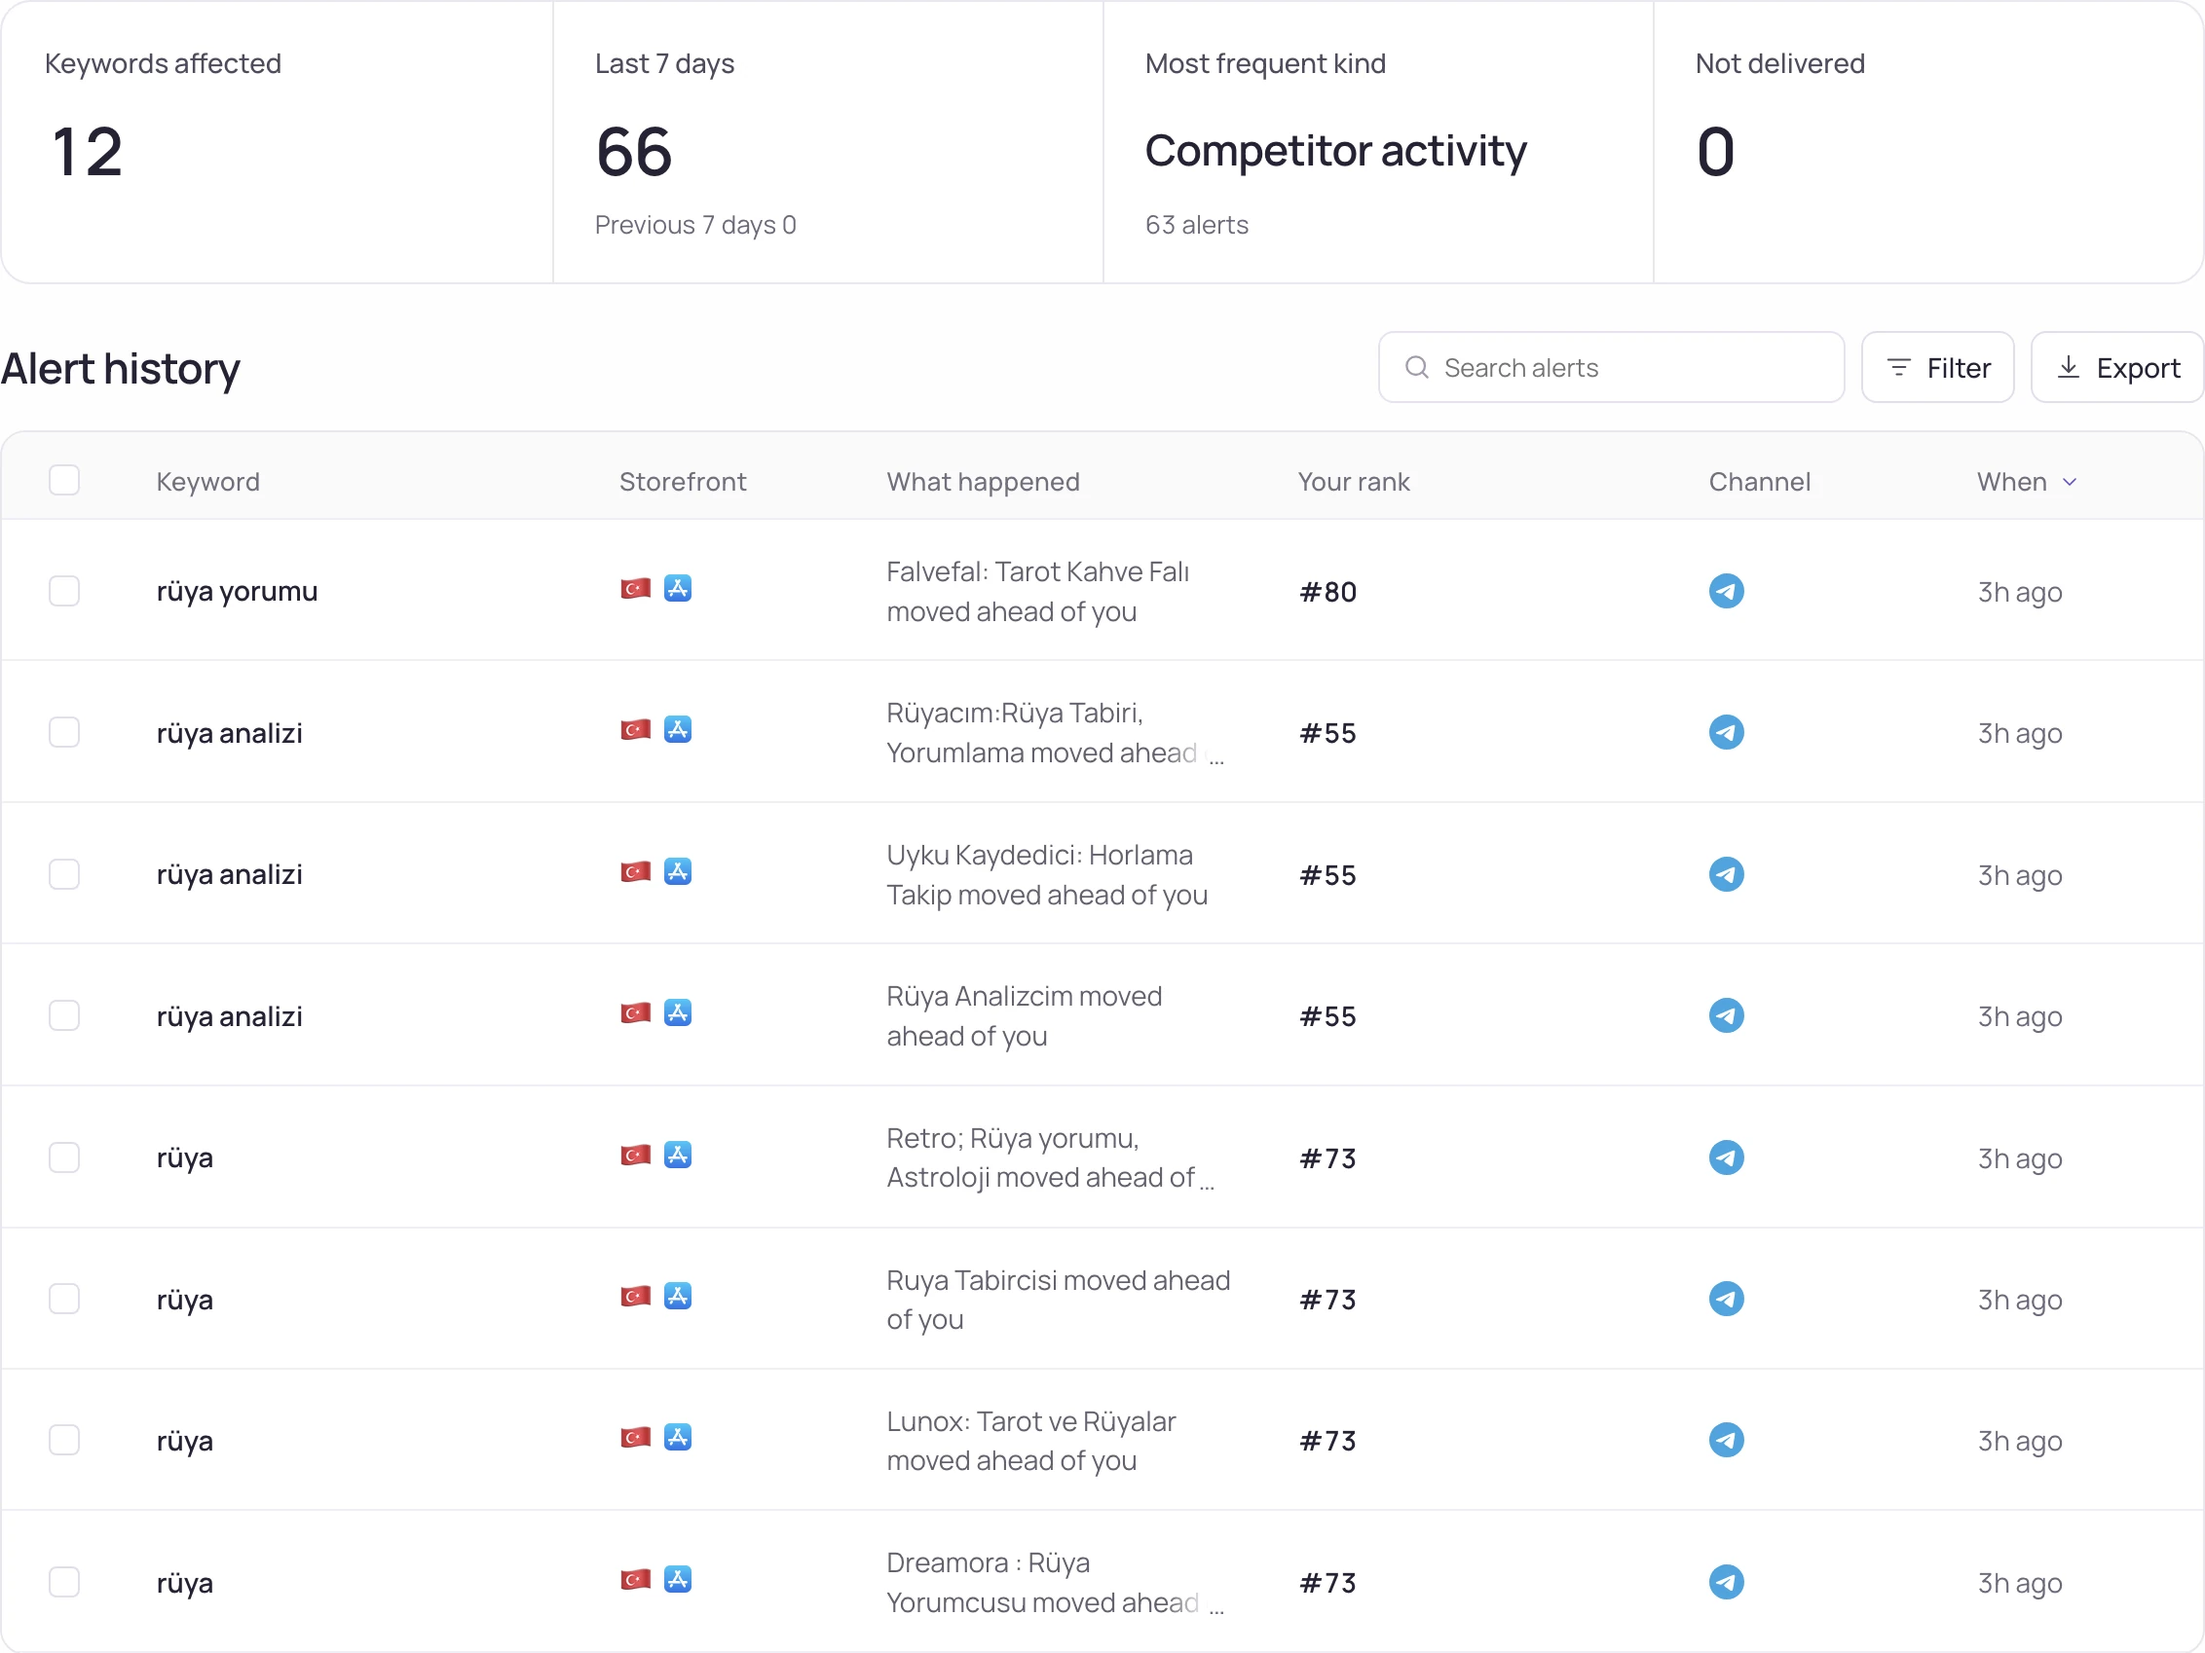
Task: Click Telegram icon in the Rüyacım:Rüya Tabiri row
Action: [1727, 732]
